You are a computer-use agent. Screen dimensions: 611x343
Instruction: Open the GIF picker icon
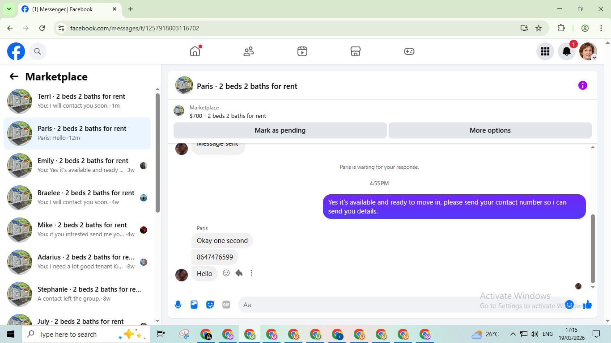coord(226,305)
